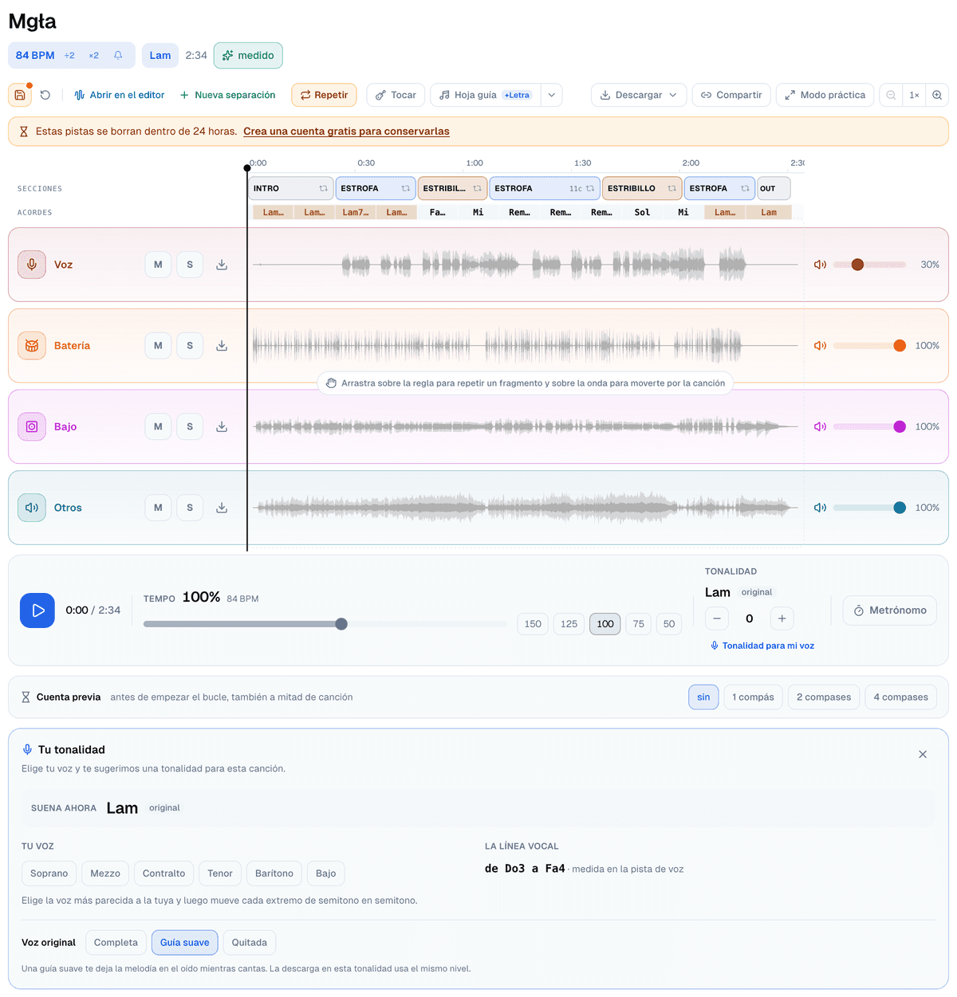Set original voice to Quitada
This screenshot has width=957, height=997.
pyautogui.click(x=250, y=943)
